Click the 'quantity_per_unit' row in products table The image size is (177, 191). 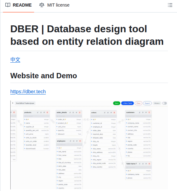(36, 130)
